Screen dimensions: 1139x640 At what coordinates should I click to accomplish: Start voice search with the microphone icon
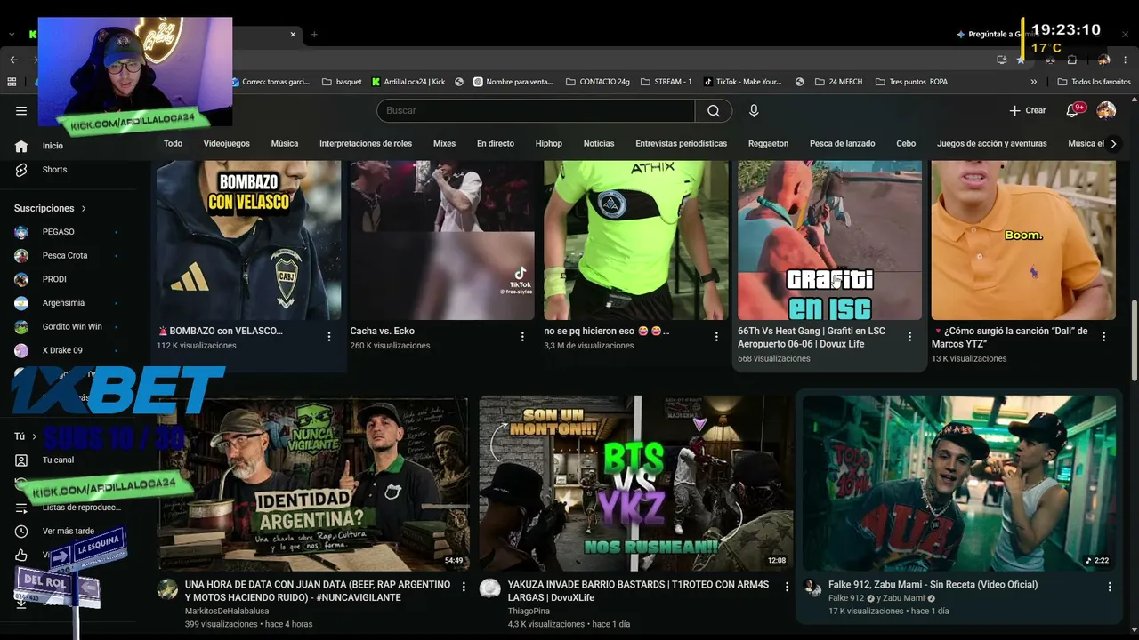click(754, 110)
